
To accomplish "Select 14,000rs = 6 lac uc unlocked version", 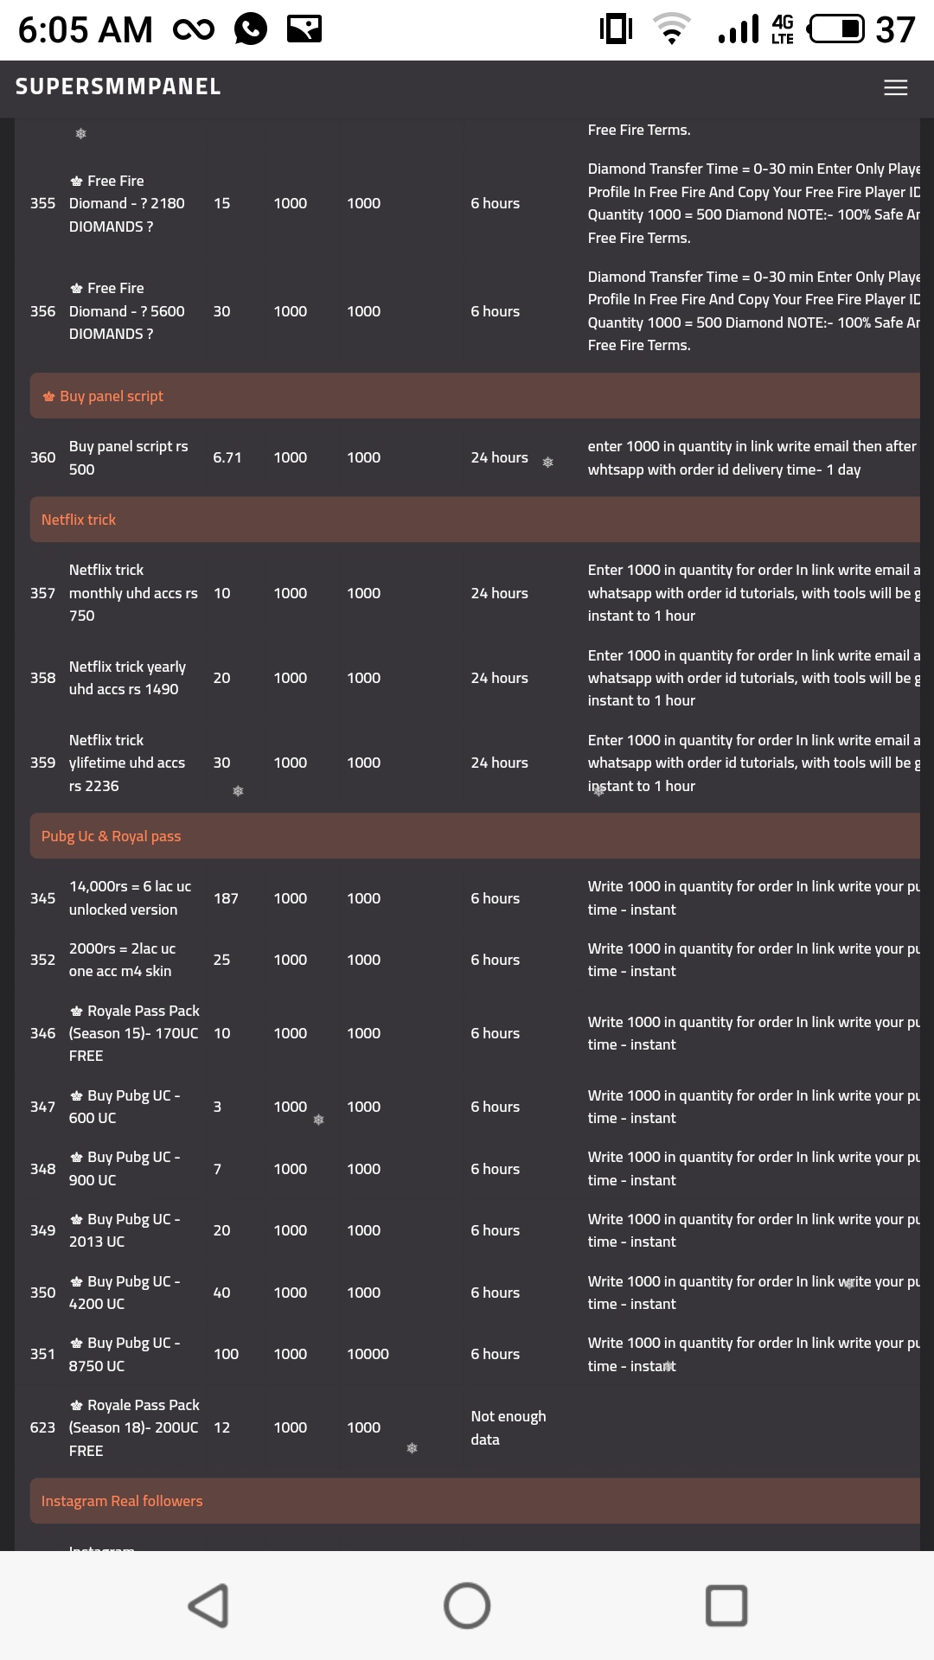I will coord(475,898).
